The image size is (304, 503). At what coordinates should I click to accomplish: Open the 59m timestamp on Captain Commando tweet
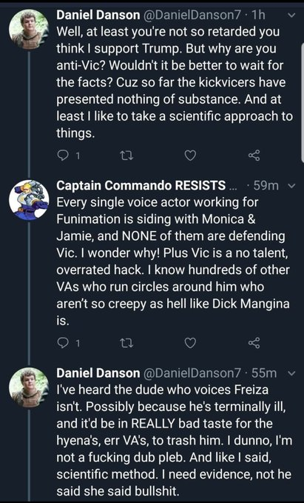coord(266,185)
